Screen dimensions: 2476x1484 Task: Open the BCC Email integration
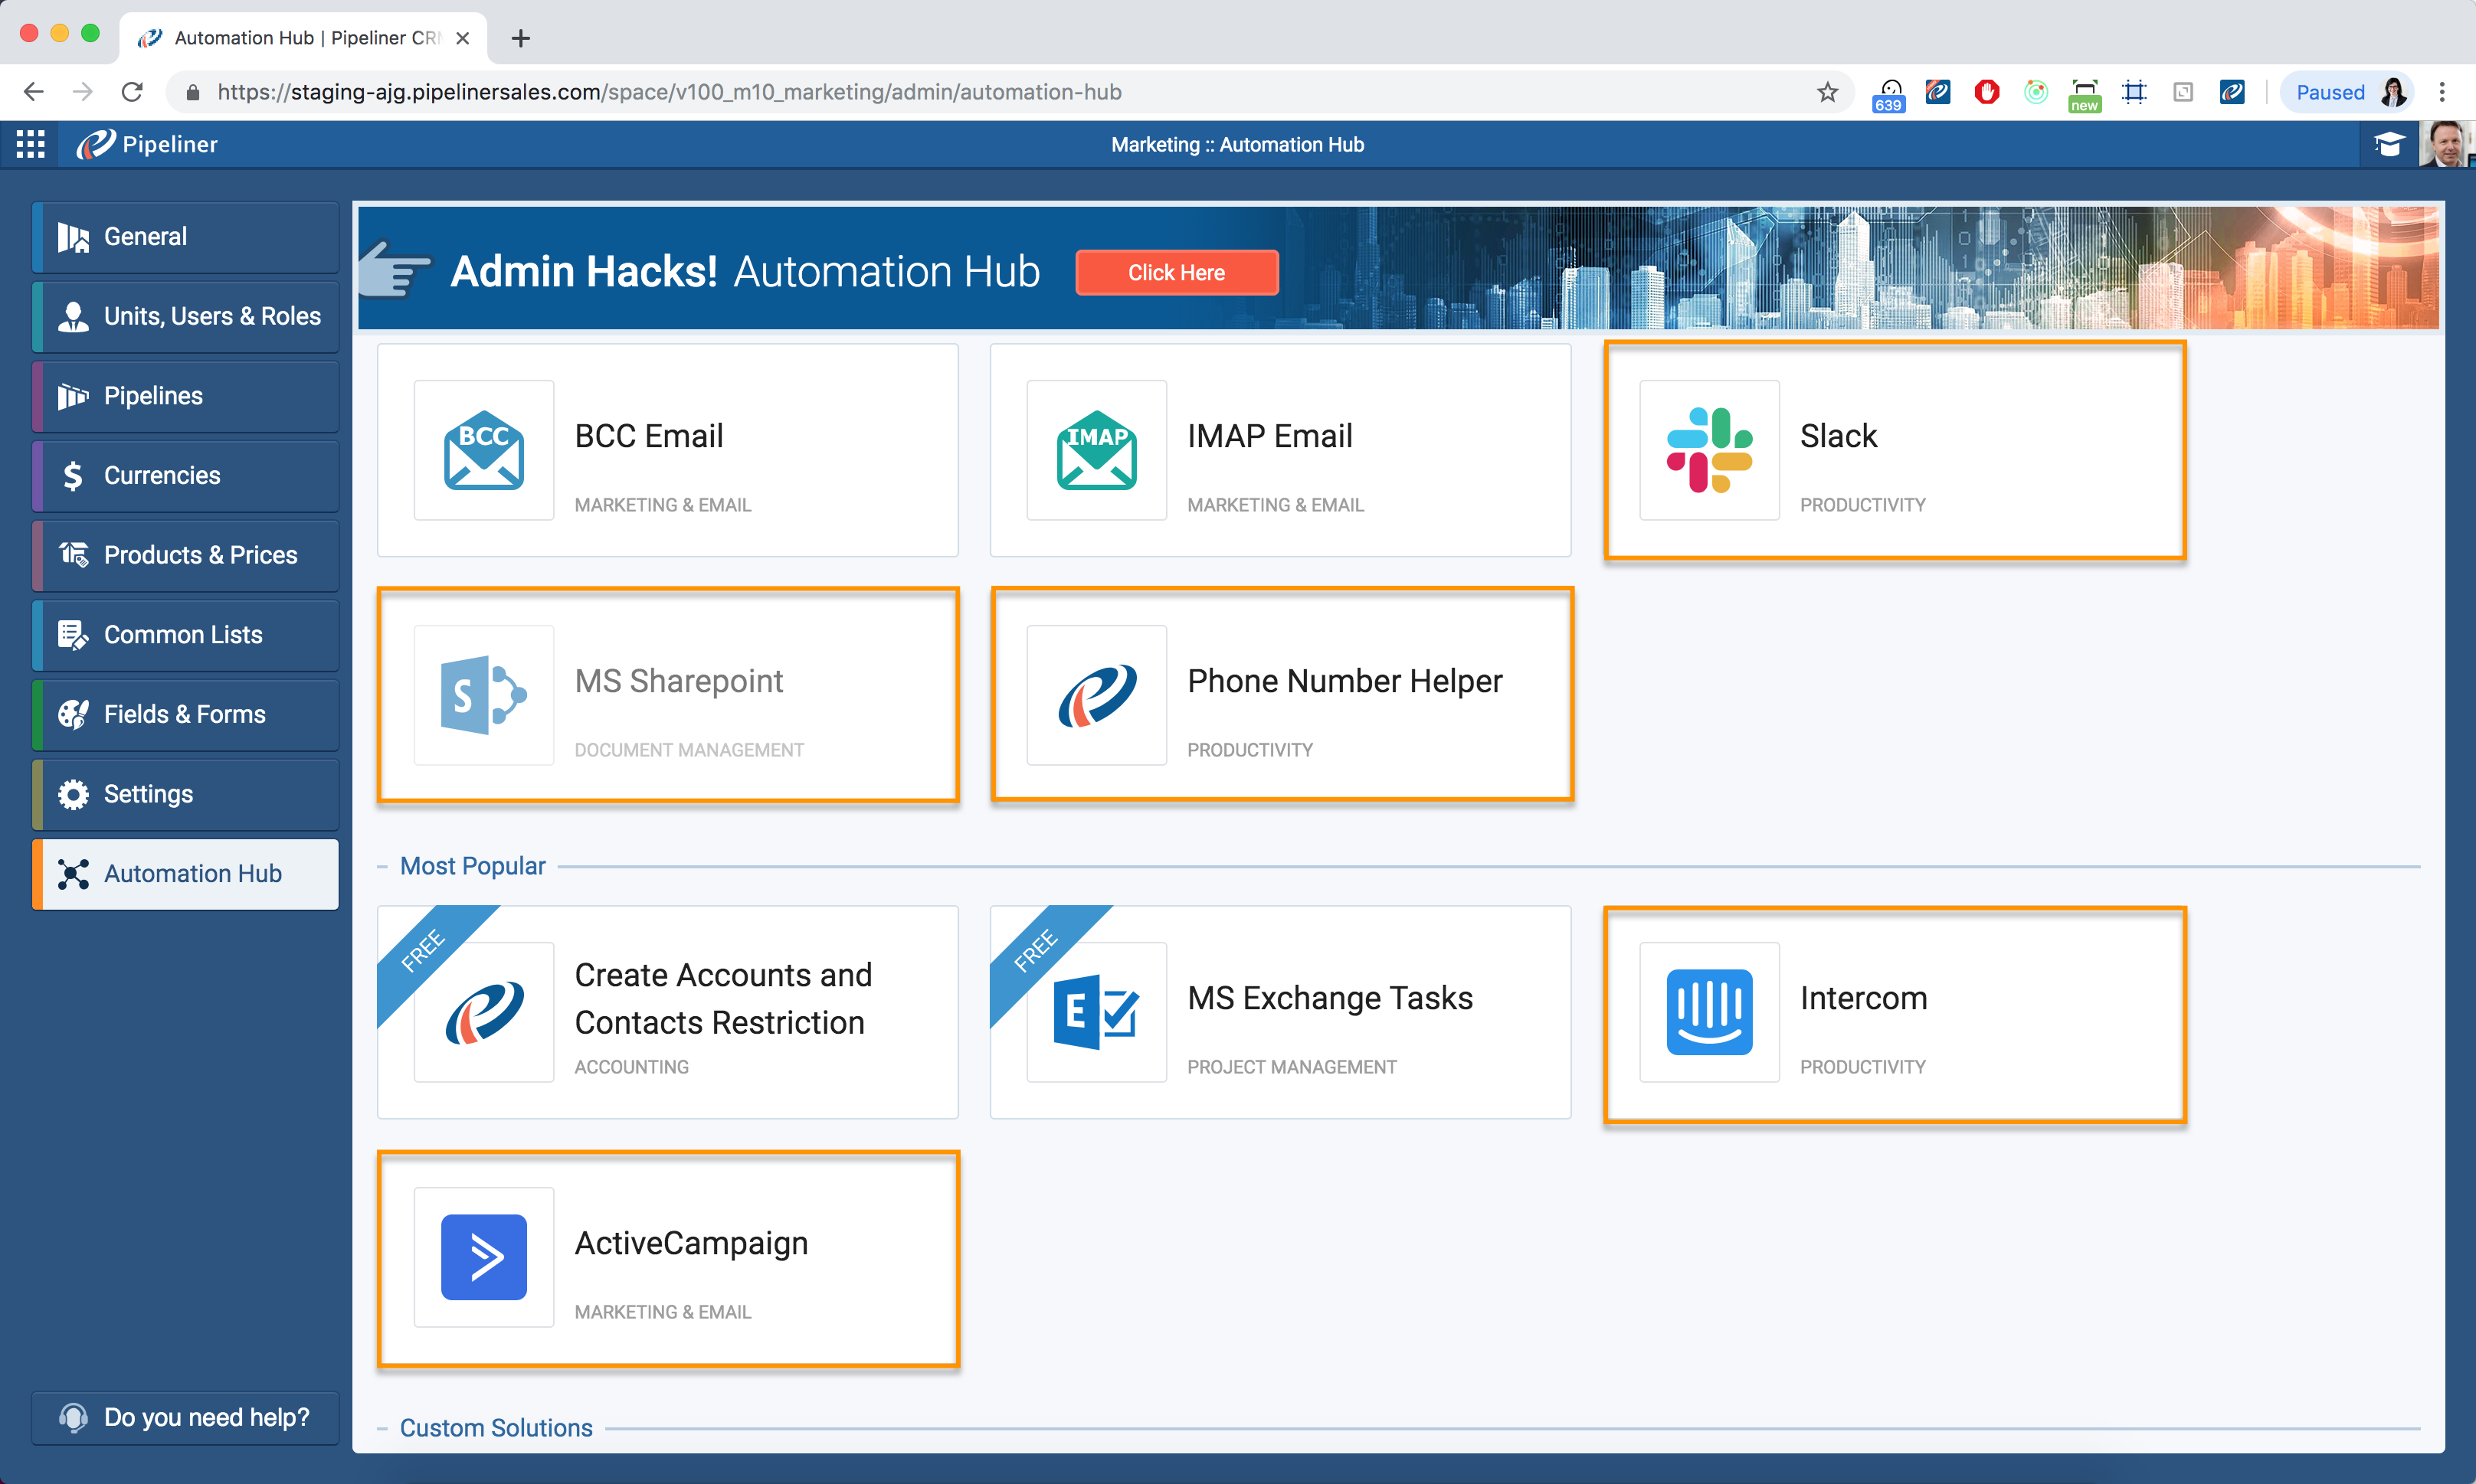667,450
